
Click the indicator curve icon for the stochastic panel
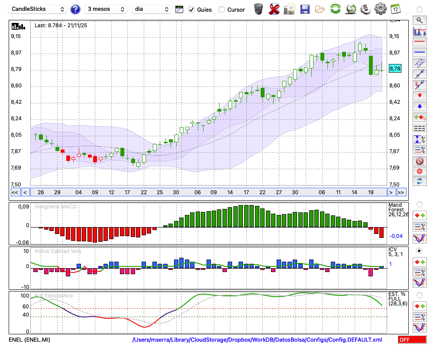[x=420, y=327]
